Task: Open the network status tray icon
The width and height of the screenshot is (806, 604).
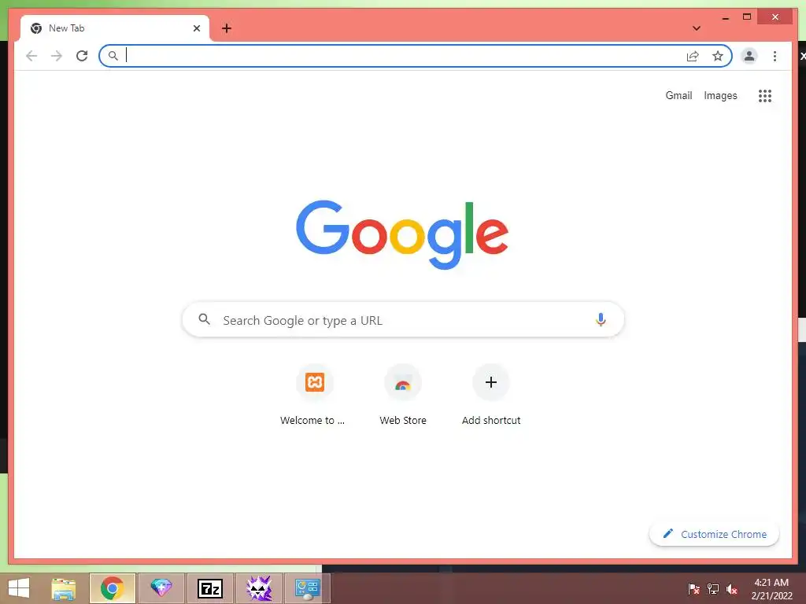Action: click(713, 589)
